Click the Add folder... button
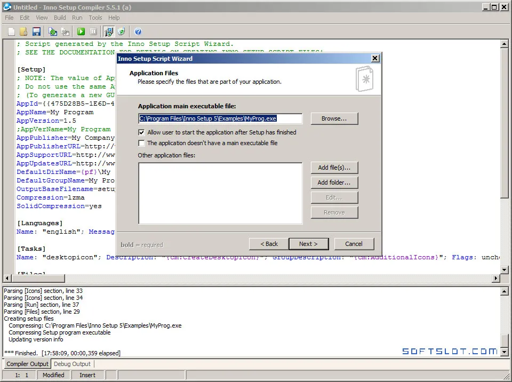This screenshot has height=382, width=512. [x=334, y=182]
